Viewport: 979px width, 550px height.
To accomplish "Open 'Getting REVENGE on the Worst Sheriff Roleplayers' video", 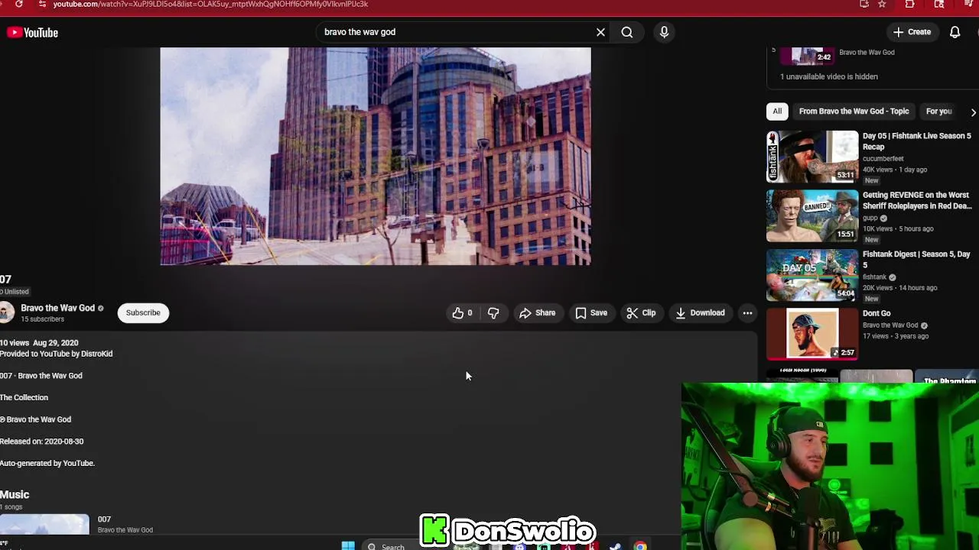I will (917, 200).
